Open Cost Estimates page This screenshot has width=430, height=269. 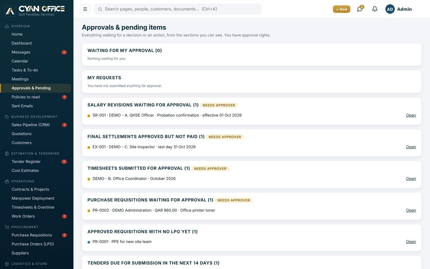[35, 171]
